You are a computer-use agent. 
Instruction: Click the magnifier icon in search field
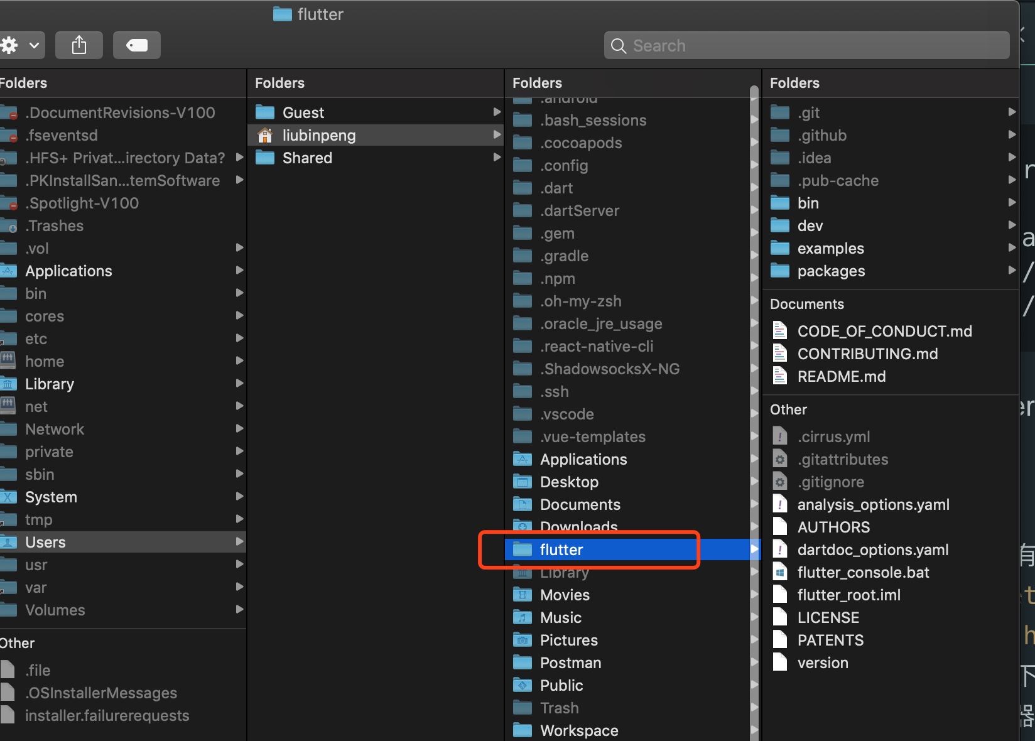619,46
